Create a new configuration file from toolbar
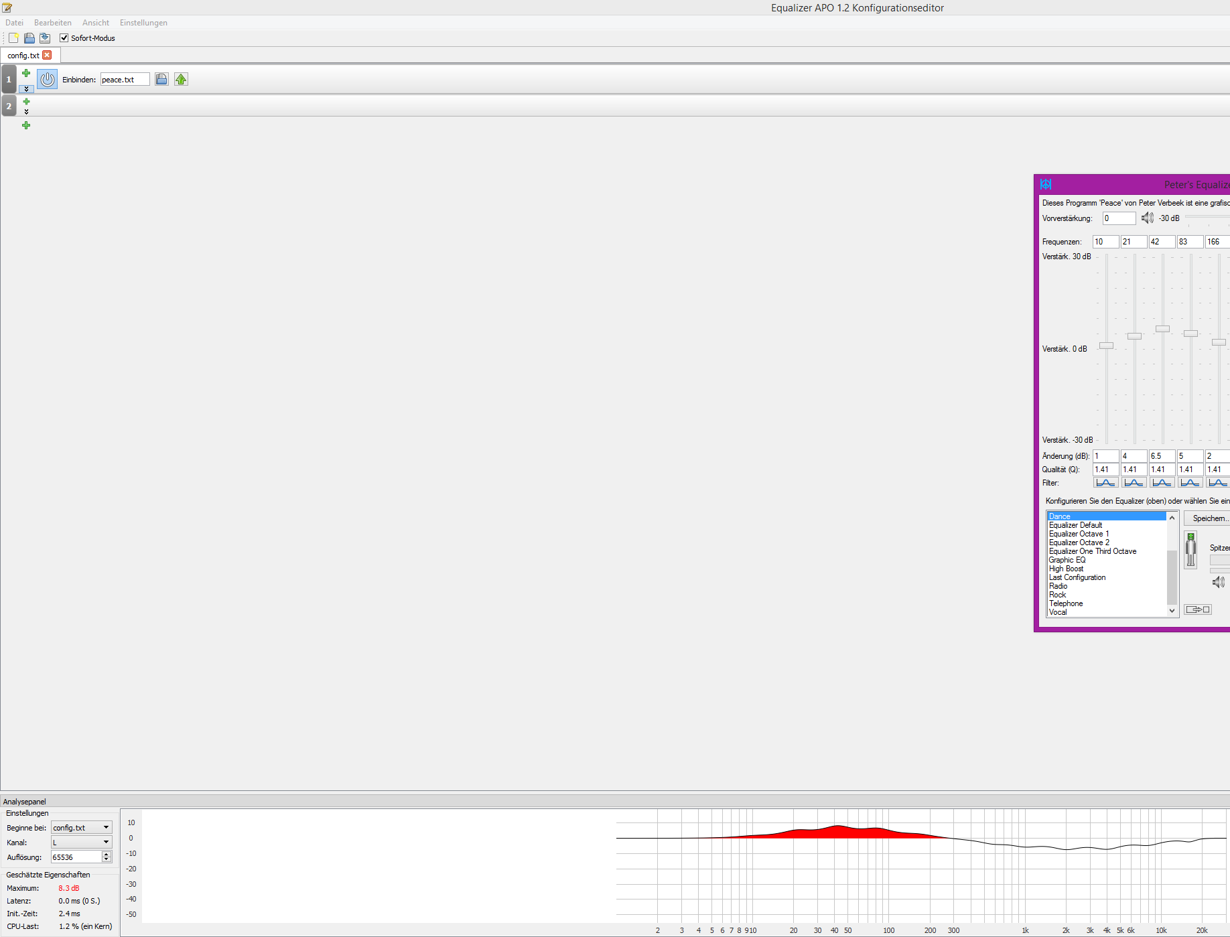Image resolution: width=1230 pixels, height=937 pixels. pos(13,38)
